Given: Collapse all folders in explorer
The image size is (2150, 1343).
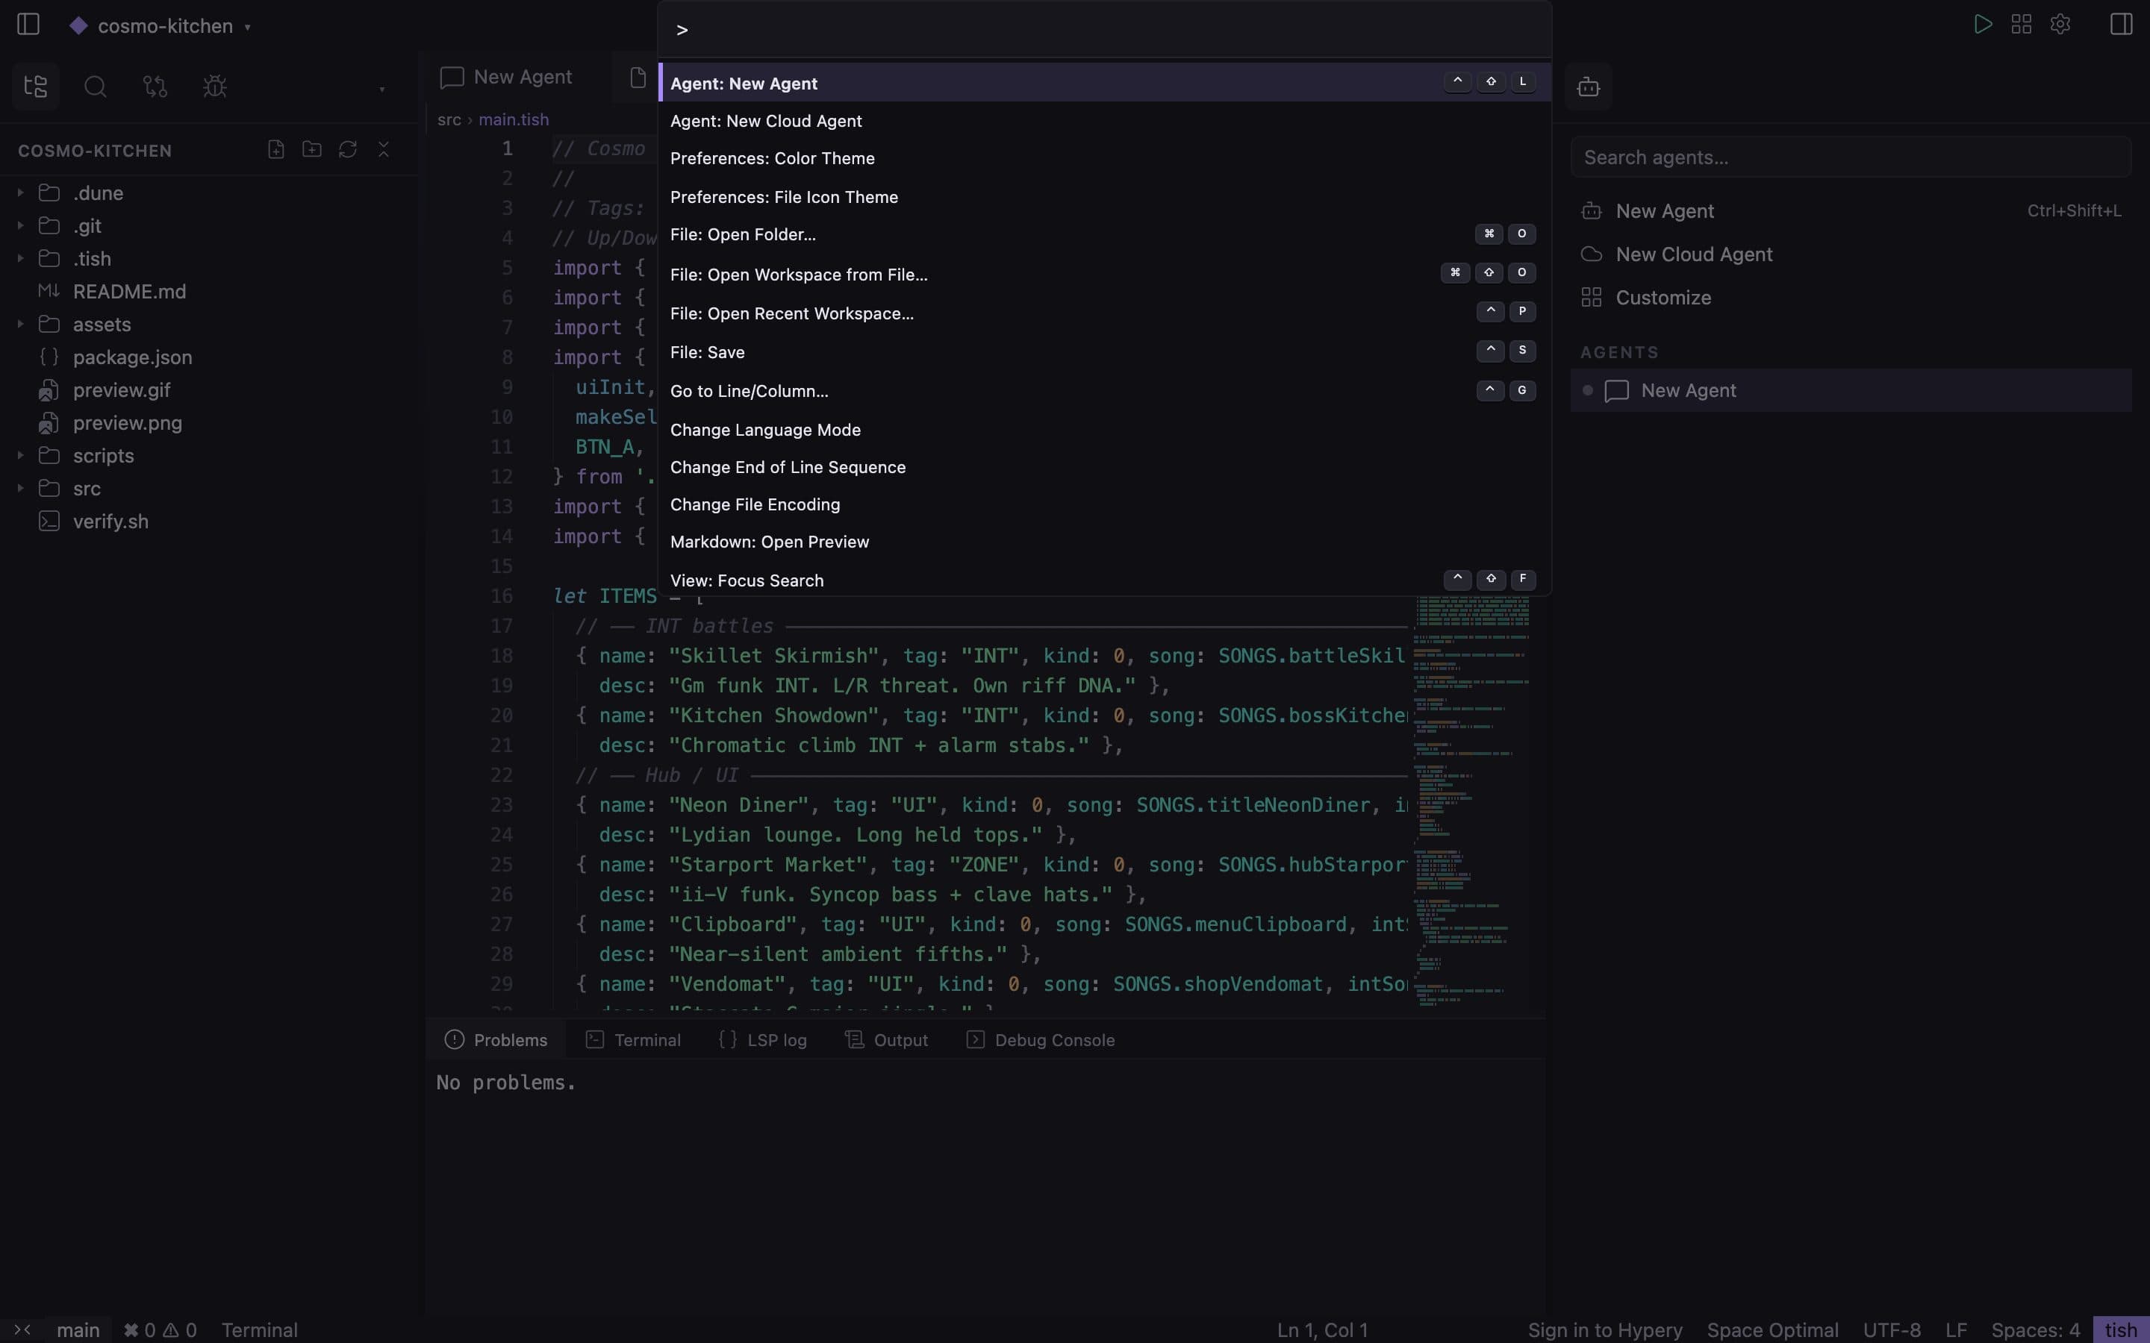Looking at the screenshot, I should 384,149.
